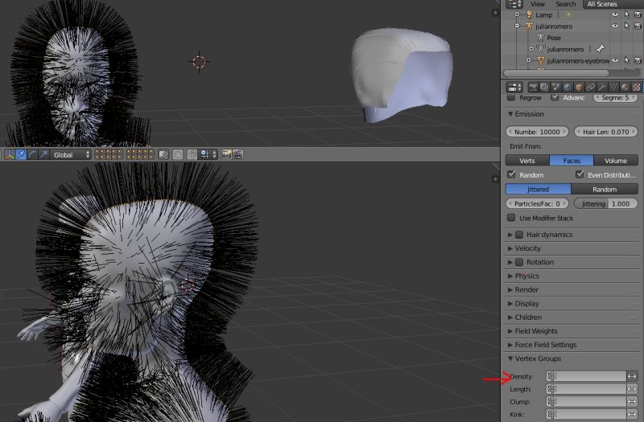Toggle selectability arrow for julianromero armature
644x422 pixels.
(627, 26)
